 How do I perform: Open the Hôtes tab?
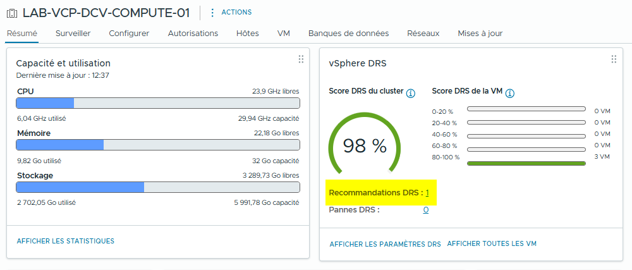[x=248, y=34]
